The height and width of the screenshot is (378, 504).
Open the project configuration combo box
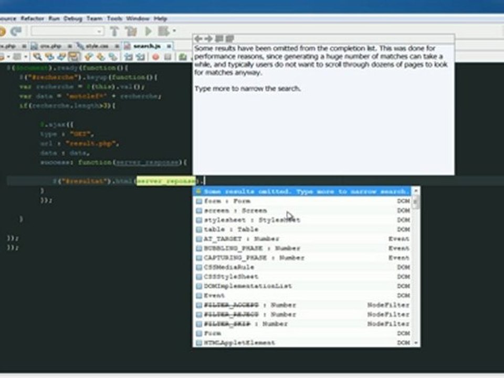pos(67,31)
